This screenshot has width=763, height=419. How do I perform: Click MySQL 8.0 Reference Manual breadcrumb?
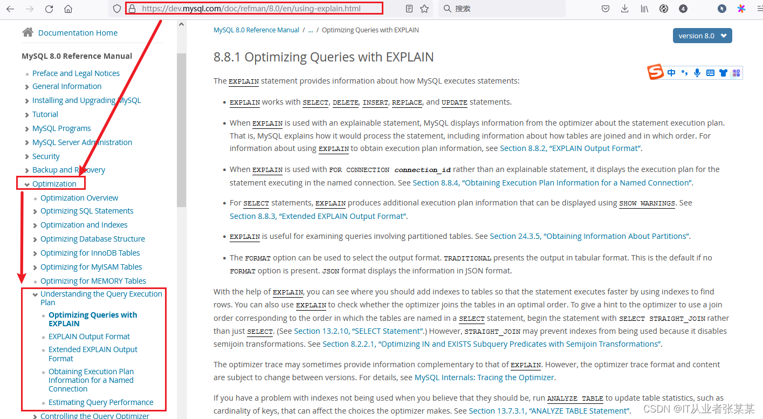click(256, 30)
